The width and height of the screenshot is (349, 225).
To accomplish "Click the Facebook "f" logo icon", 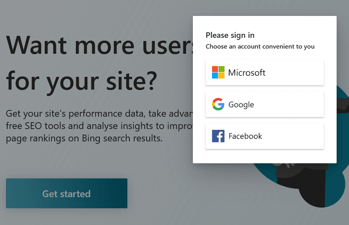I will [x=218, y=136].
